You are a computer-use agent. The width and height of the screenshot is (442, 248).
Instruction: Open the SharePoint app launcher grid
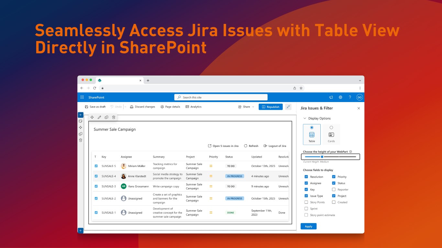(x=82, y=97)
